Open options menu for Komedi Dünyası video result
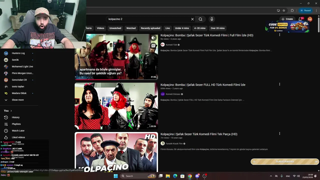The width and height of the screenshot is (320, 180). click(x=279, y=84)
